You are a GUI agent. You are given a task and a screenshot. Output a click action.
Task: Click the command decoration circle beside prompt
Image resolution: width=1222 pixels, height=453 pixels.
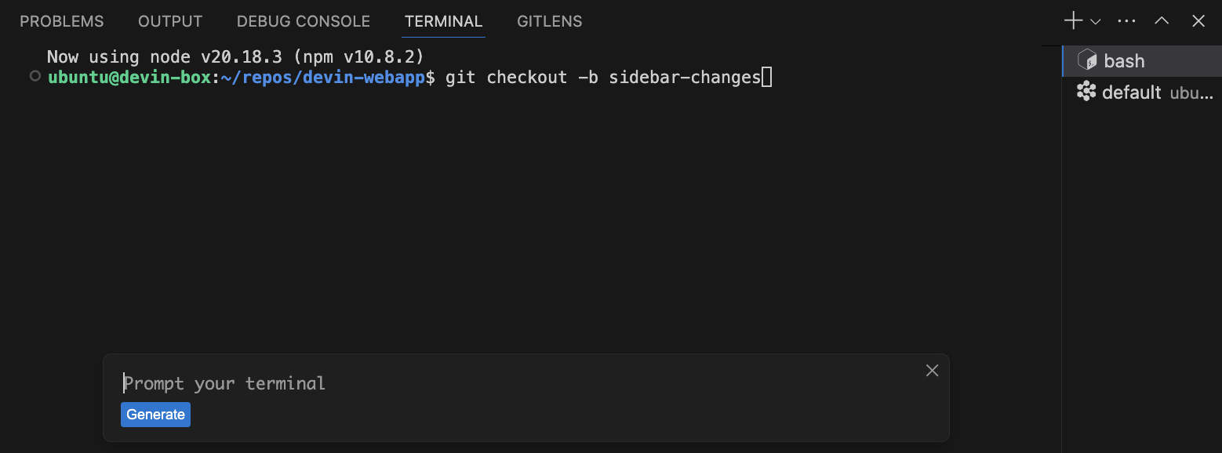[x=35, y=76]
